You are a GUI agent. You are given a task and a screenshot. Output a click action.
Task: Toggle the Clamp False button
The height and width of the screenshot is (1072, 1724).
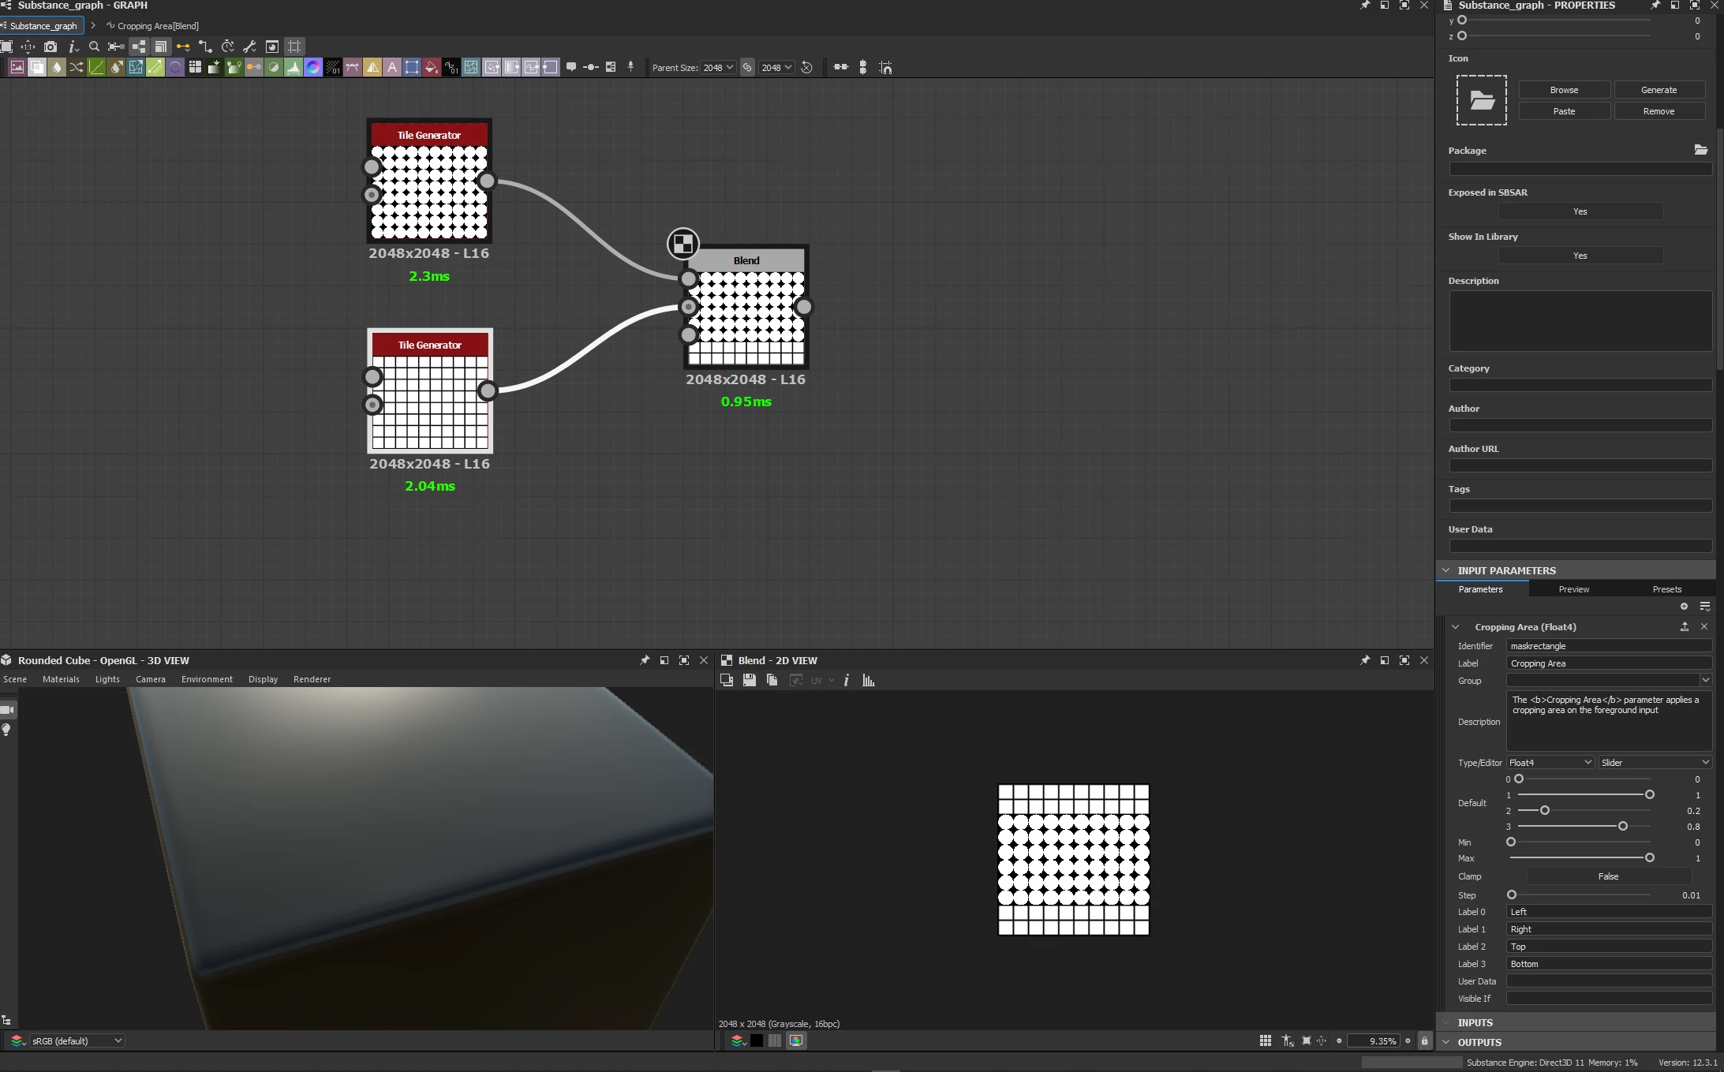(x=1608, y=876)
